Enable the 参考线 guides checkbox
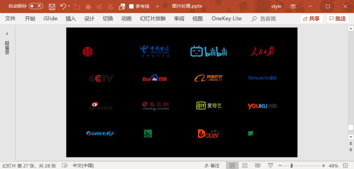Screen dimensions: 354x169 pyautogui.click(x=131, y=6)
